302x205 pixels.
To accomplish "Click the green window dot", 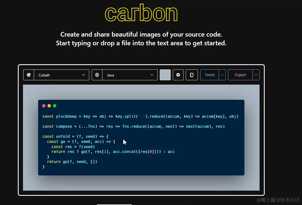I will 55,106.
